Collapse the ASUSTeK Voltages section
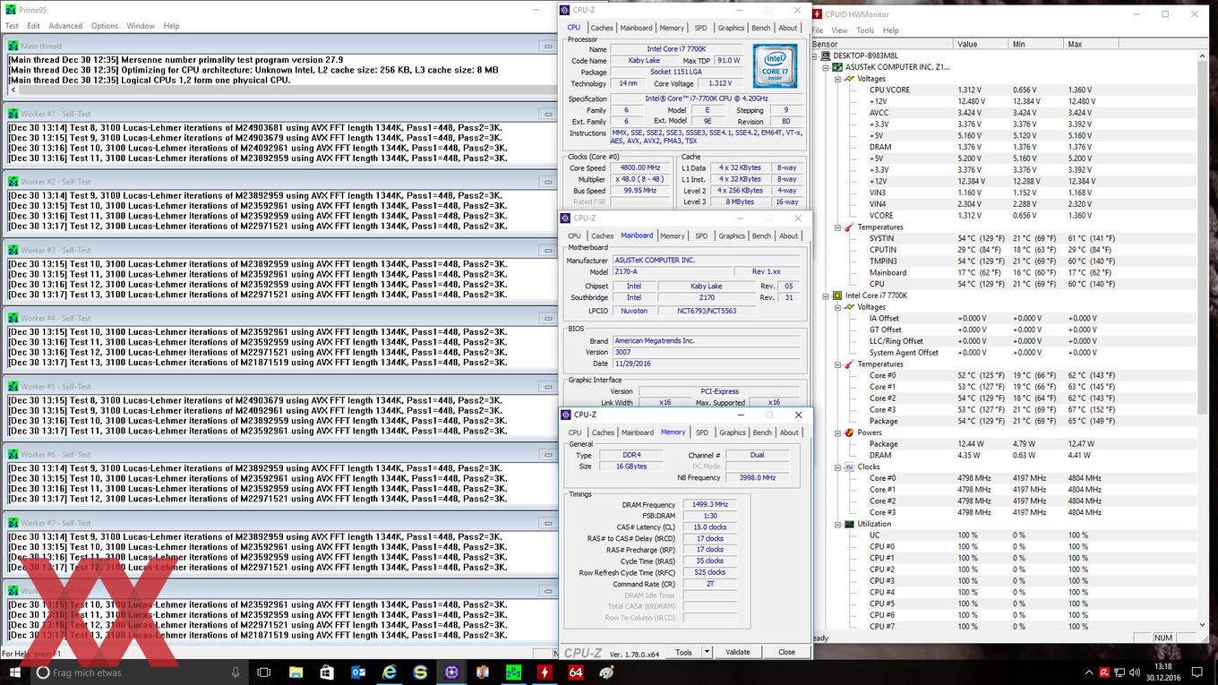1218x685 pixels. tap(838, 79)
